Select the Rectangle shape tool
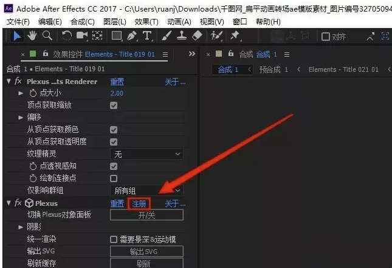Viewport: 392px width, 268px height. (x=117, y=36)
